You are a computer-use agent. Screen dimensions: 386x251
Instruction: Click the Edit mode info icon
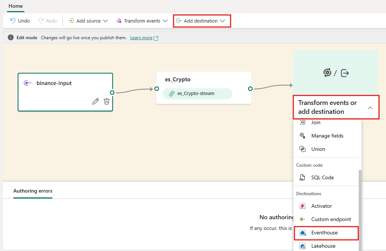point(11,37)
